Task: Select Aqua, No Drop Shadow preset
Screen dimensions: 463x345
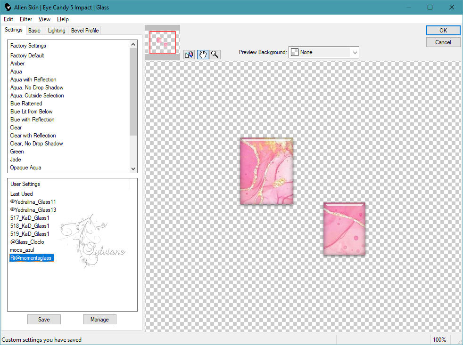Action: [x=37, y=87]
